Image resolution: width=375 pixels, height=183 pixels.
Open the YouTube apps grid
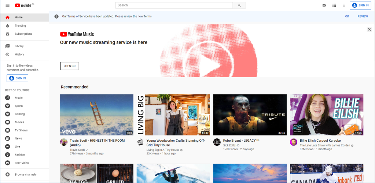(334, 5)
